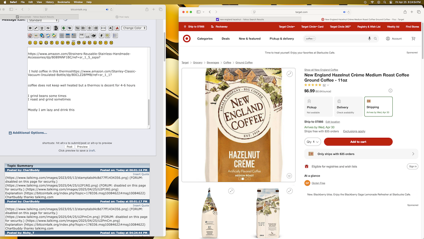Expand 52 ratings dropdown
The image size is (424, 239).
[x=326, y=85]
